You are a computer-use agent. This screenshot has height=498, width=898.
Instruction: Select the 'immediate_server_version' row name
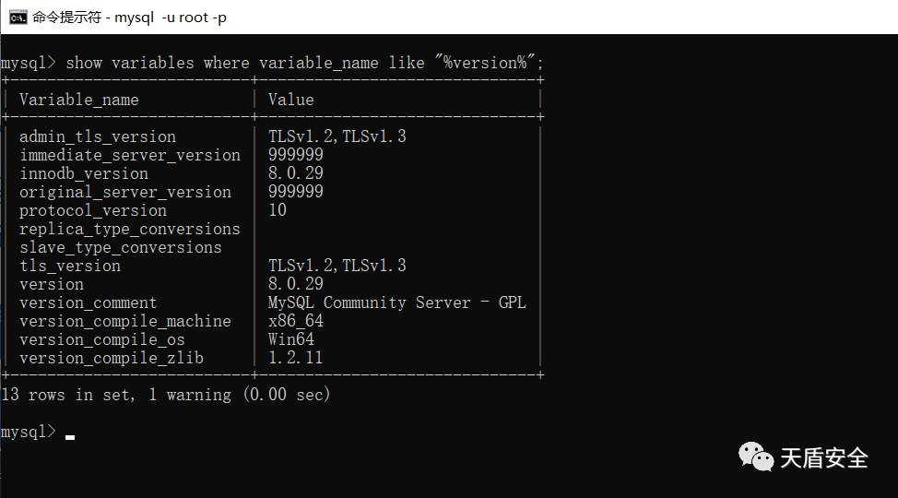tap(130, 155)
